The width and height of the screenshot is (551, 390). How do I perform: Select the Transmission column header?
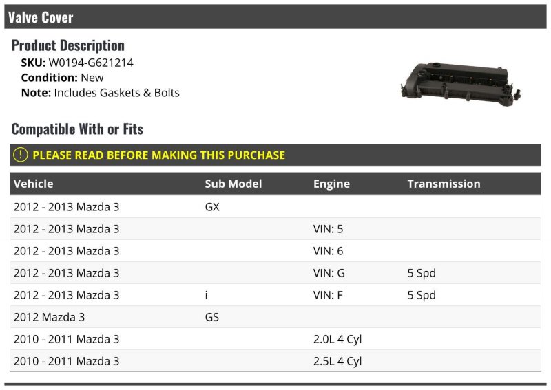pos(444,184)
